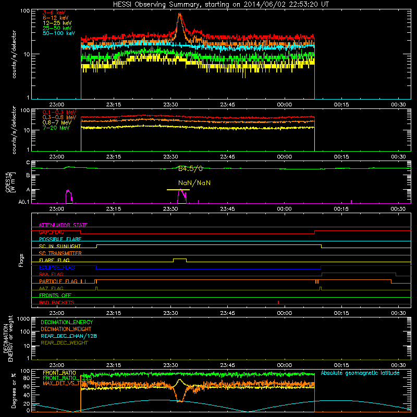
Task: Select the yellow 12-25 keV legend label
Action: [x=57, y=23]
